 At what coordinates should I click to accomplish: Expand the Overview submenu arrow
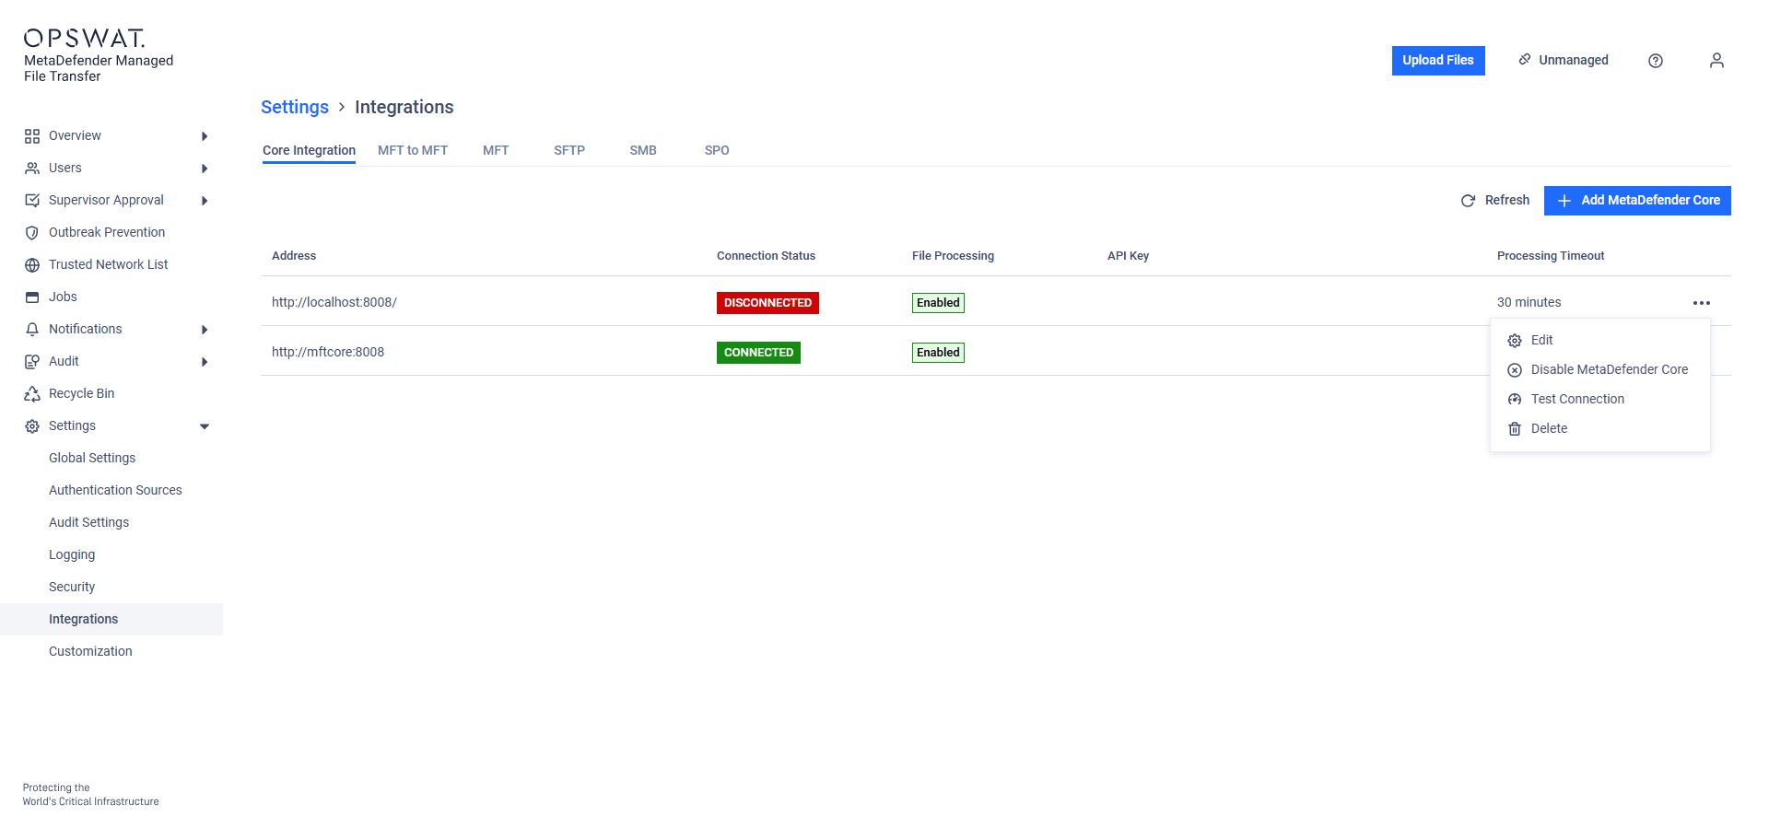click(205, 136)
